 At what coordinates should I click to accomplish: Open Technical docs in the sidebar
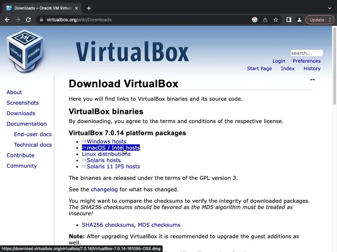coord(33,145)
